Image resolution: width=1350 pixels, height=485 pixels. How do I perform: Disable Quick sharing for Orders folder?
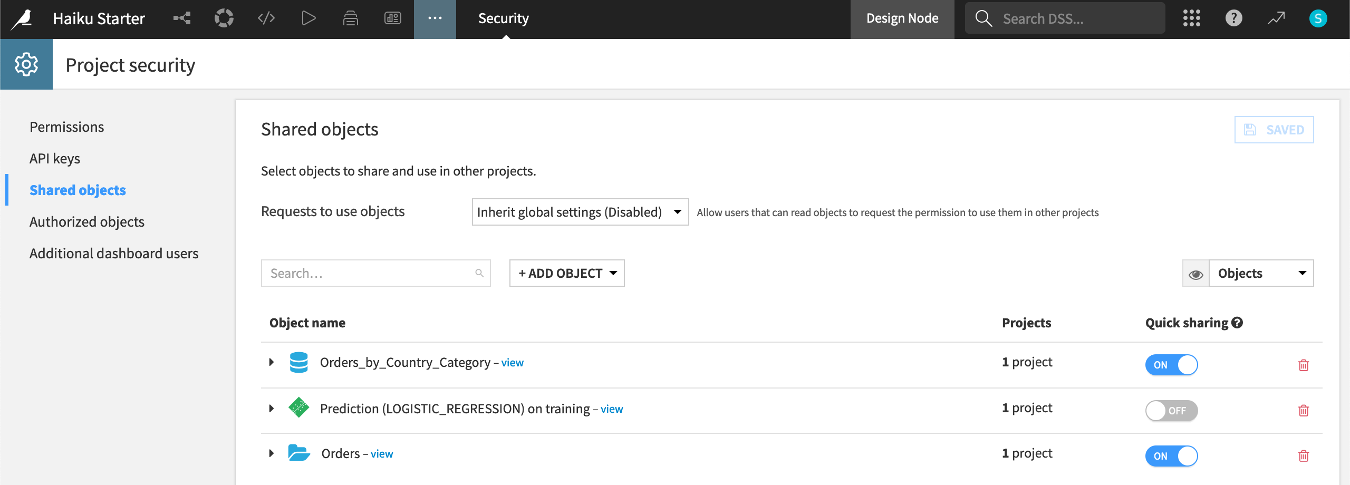(1172, 456)
